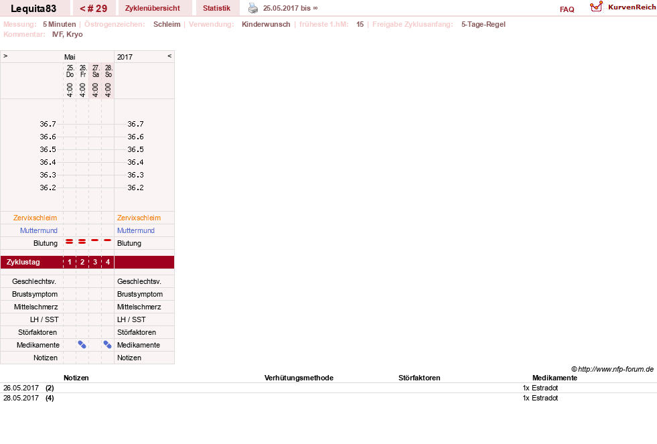Click the left Zervixschleim label
The image size is (657, 444).
click(35, 218)
